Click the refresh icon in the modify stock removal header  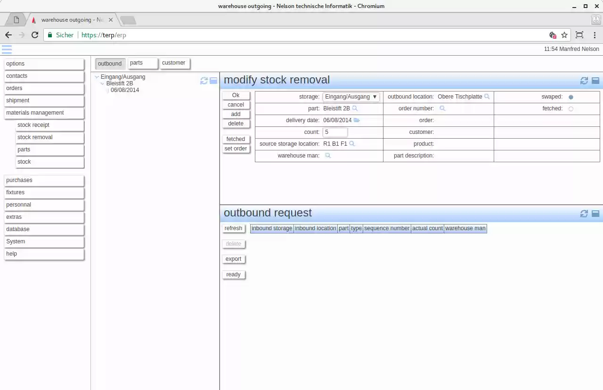coord(584,80)
